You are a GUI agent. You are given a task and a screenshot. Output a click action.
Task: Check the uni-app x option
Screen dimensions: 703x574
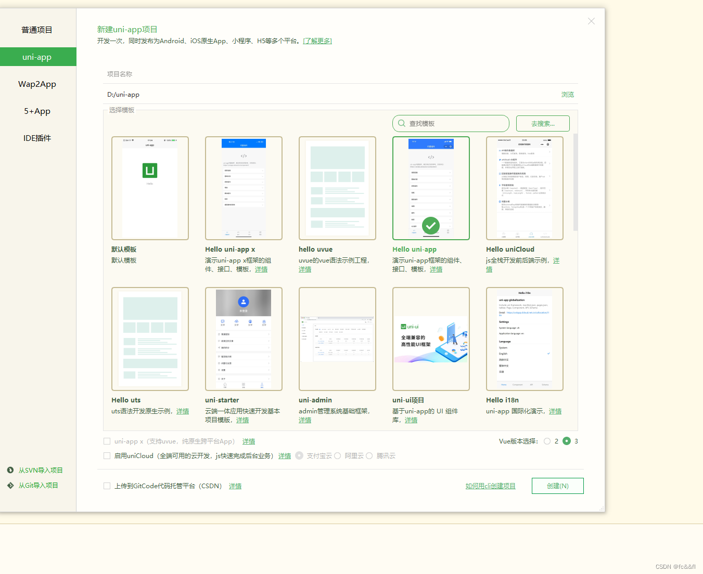tap(107, 441)
